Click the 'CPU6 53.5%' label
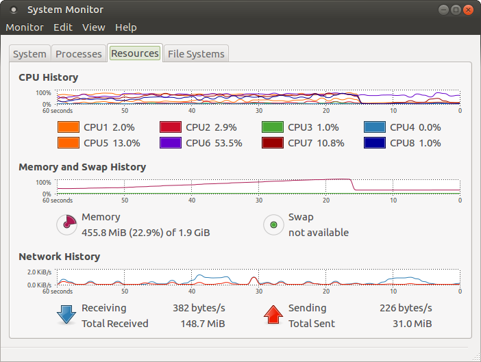The width and height of the screenshot is (481, 362). (x=214, y=143)
